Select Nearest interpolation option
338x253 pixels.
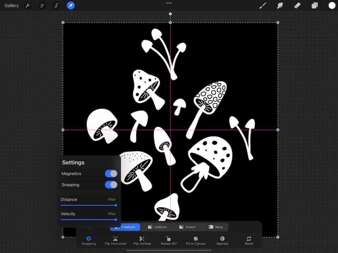[222, 239]
